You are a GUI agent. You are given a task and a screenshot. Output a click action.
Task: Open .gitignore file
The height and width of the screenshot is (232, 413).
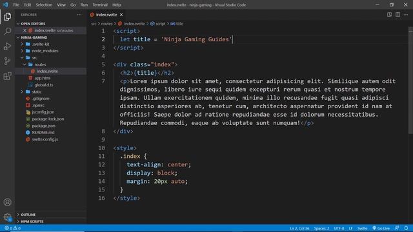click(x=41, y=99)
